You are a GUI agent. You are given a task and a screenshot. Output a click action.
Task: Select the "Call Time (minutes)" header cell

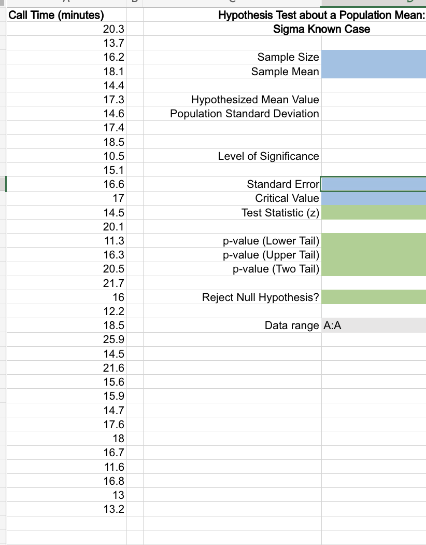click(x=66, y=15)
